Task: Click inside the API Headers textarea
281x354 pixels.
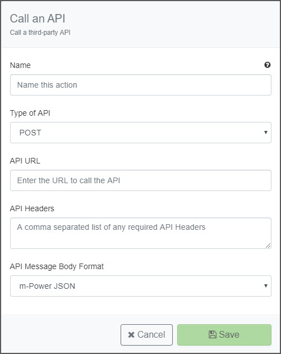Action: coord(141,233)
